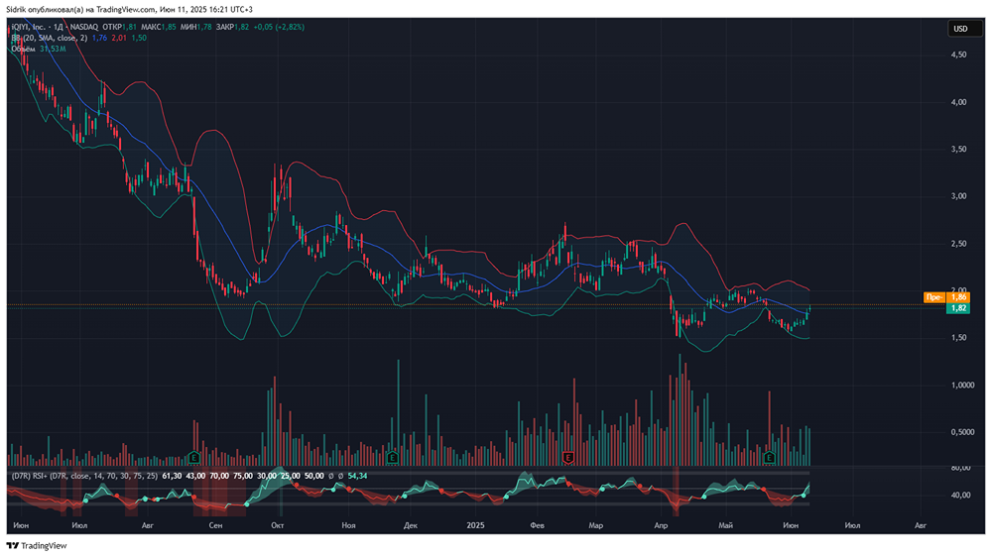This screenshot has width=992, height=557.
Task: Click the Дек label on time axis
Action: [411, 525]
